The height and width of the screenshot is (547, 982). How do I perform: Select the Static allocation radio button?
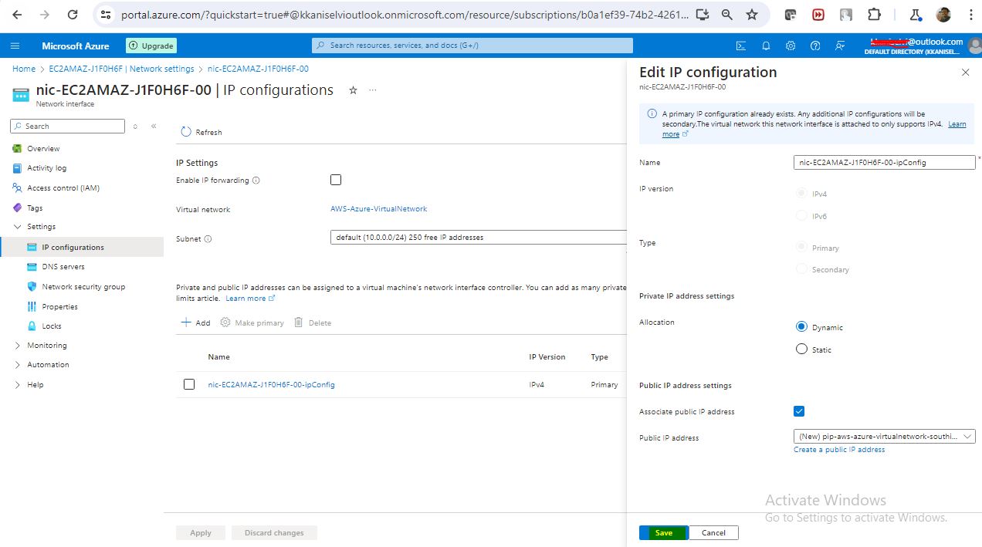coord(801,349)
